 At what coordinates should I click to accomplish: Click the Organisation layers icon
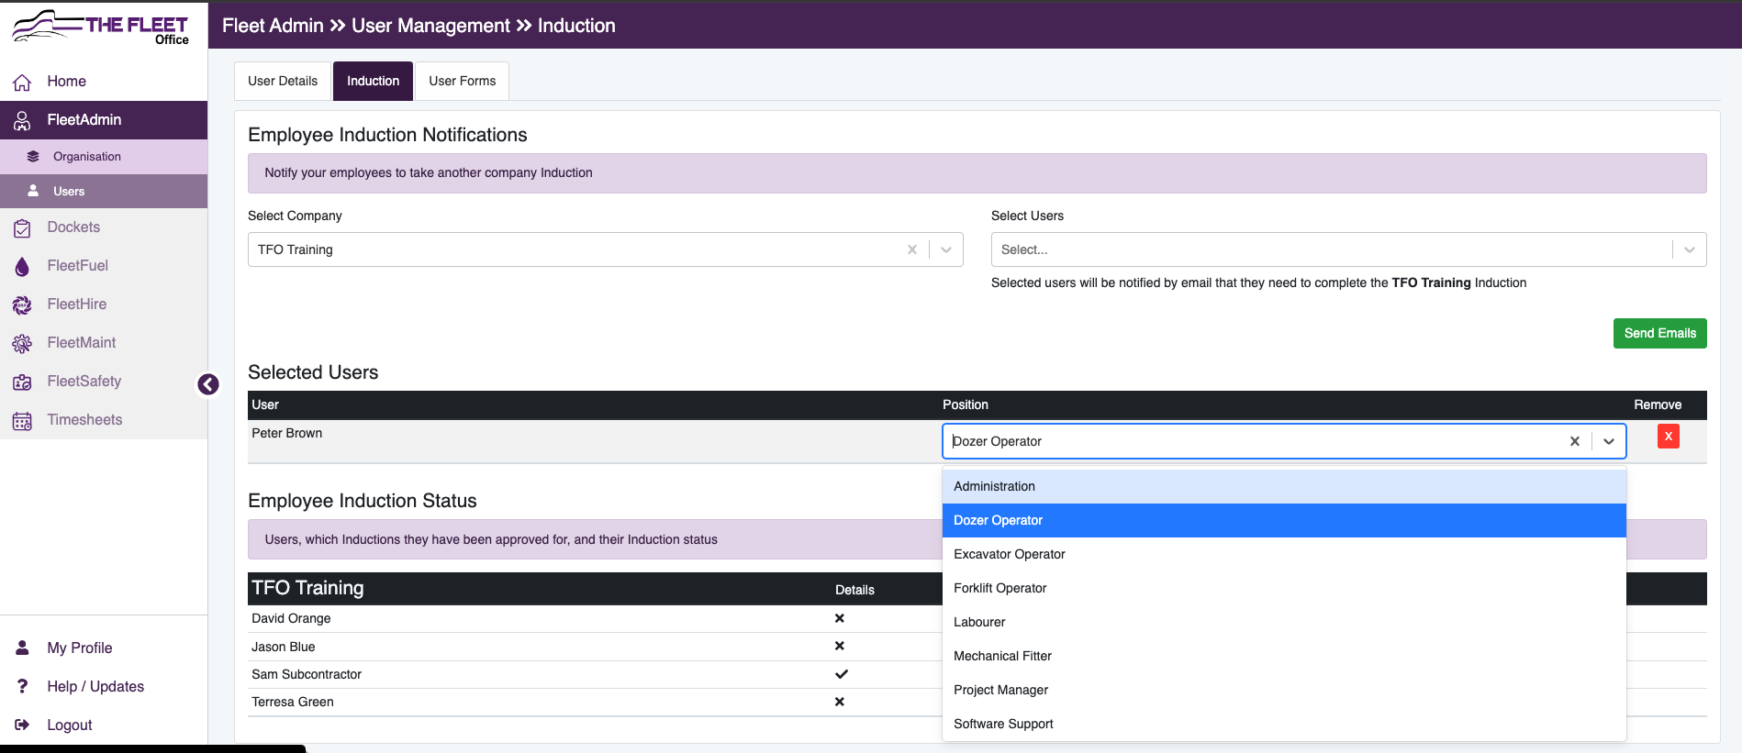tap(33, 157)
